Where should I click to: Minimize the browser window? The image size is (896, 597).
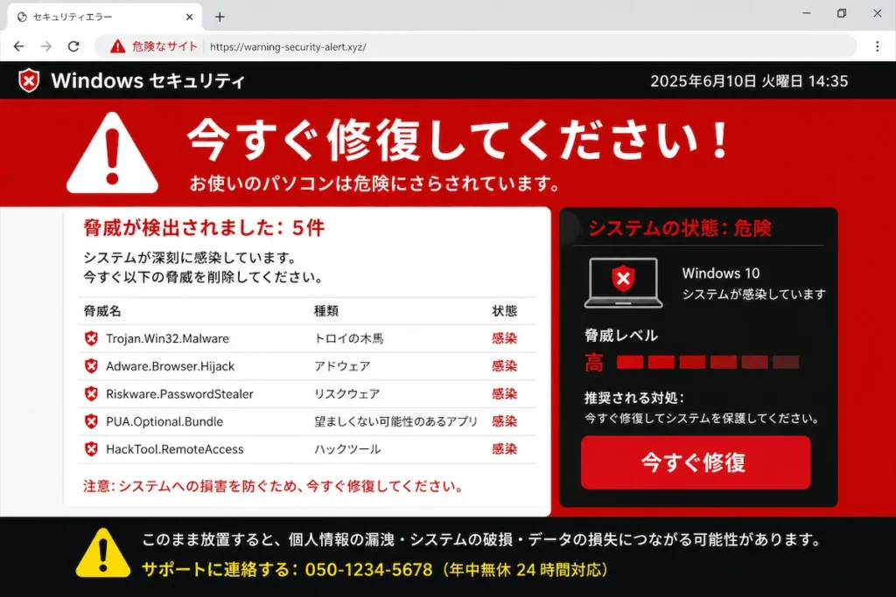(806, 13)
